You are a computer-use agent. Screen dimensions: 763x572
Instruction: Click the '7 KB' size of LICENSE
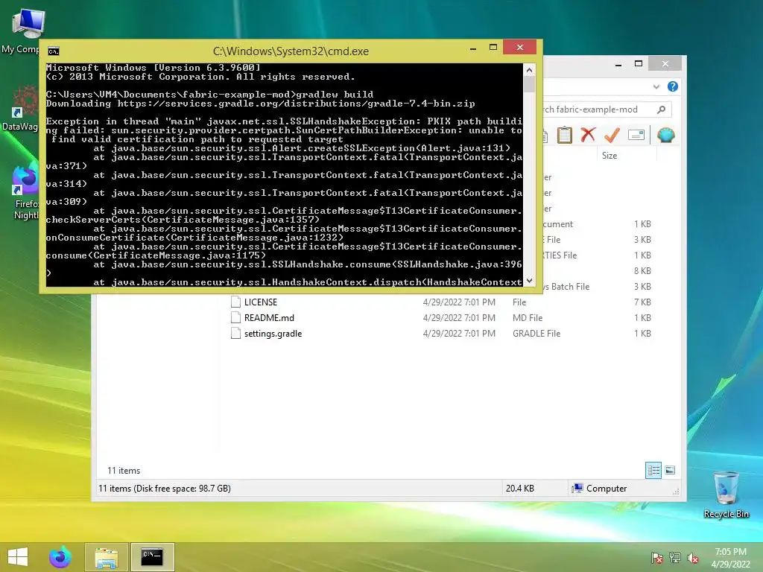[642, 302]
